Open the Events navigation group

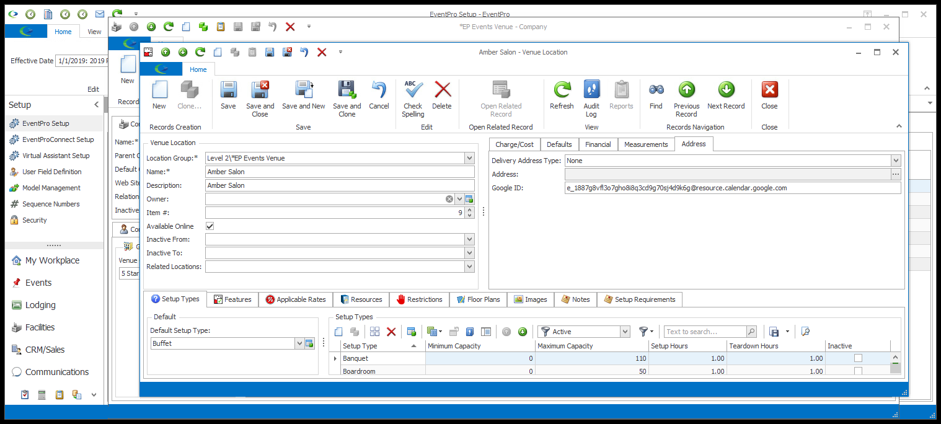click(38, 283)
